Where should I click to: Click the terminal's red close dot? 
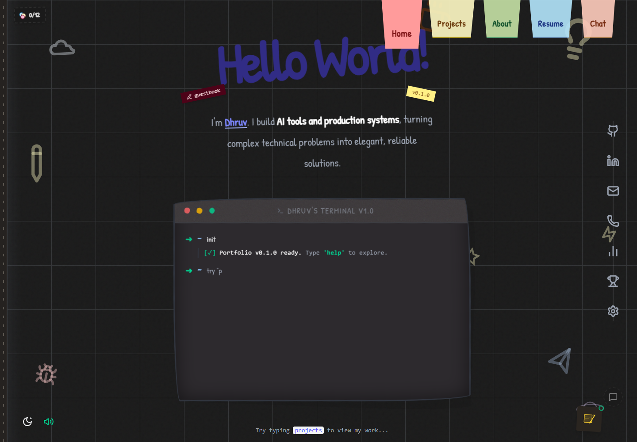[x=187, y=211]
